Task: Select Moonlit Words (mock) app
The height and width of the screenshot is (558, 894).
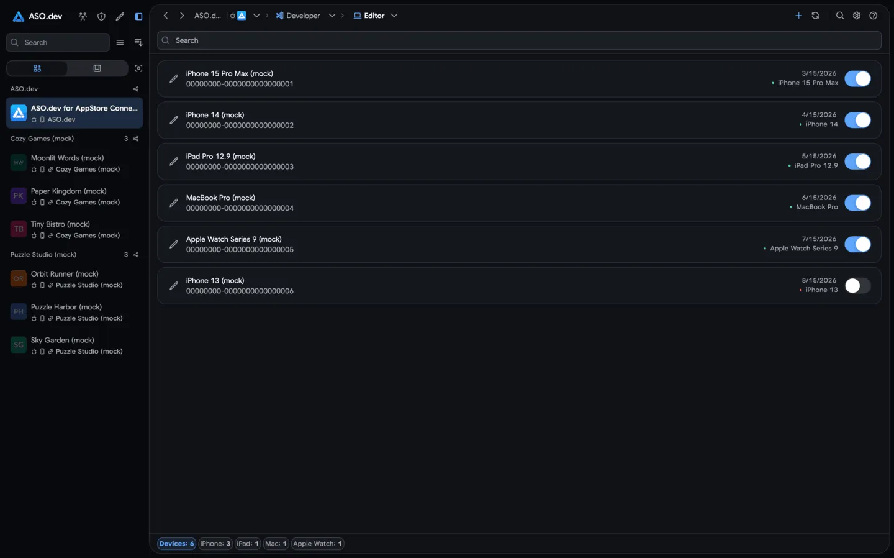Action: pyautogui.click(x=74, y=163)
